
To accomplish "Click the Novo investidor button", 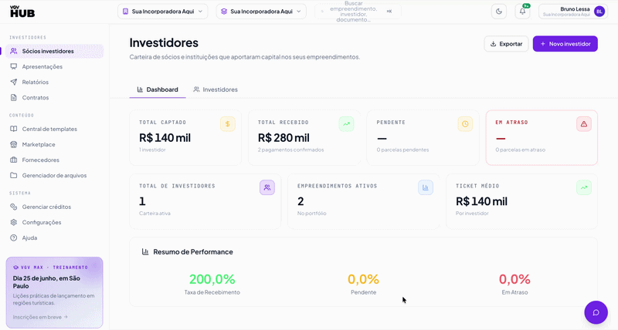I will [565, 44].
